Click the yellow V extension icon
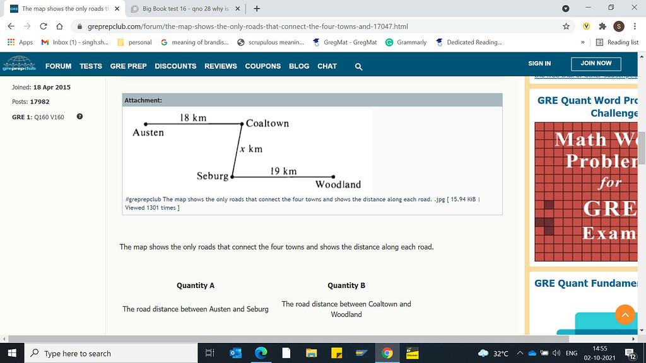This screenshot has width=646, height=363. [586, 26]
